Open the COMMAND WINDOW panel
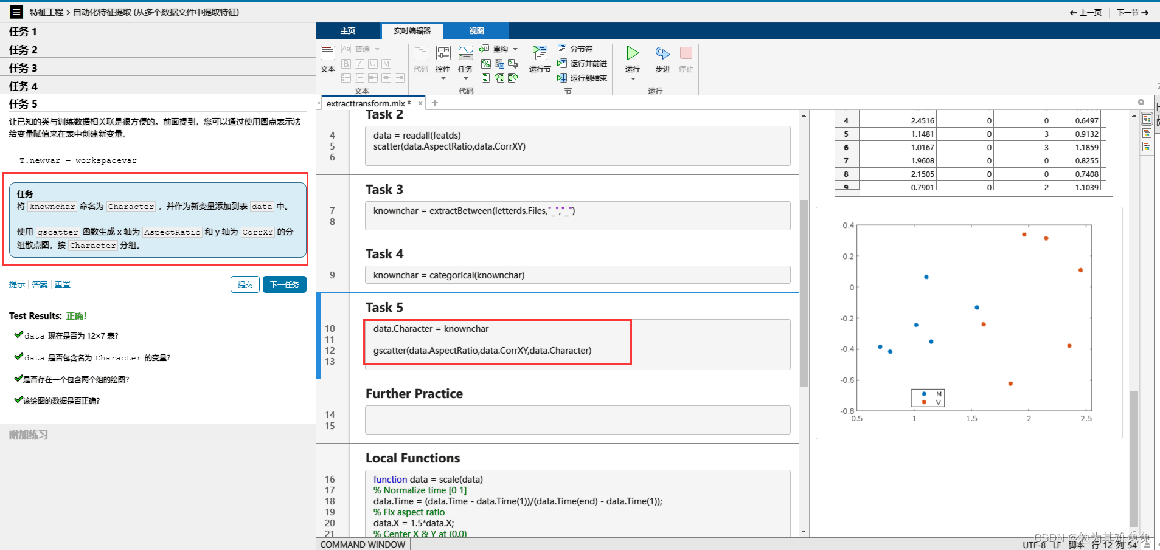 tap(363, 544)
